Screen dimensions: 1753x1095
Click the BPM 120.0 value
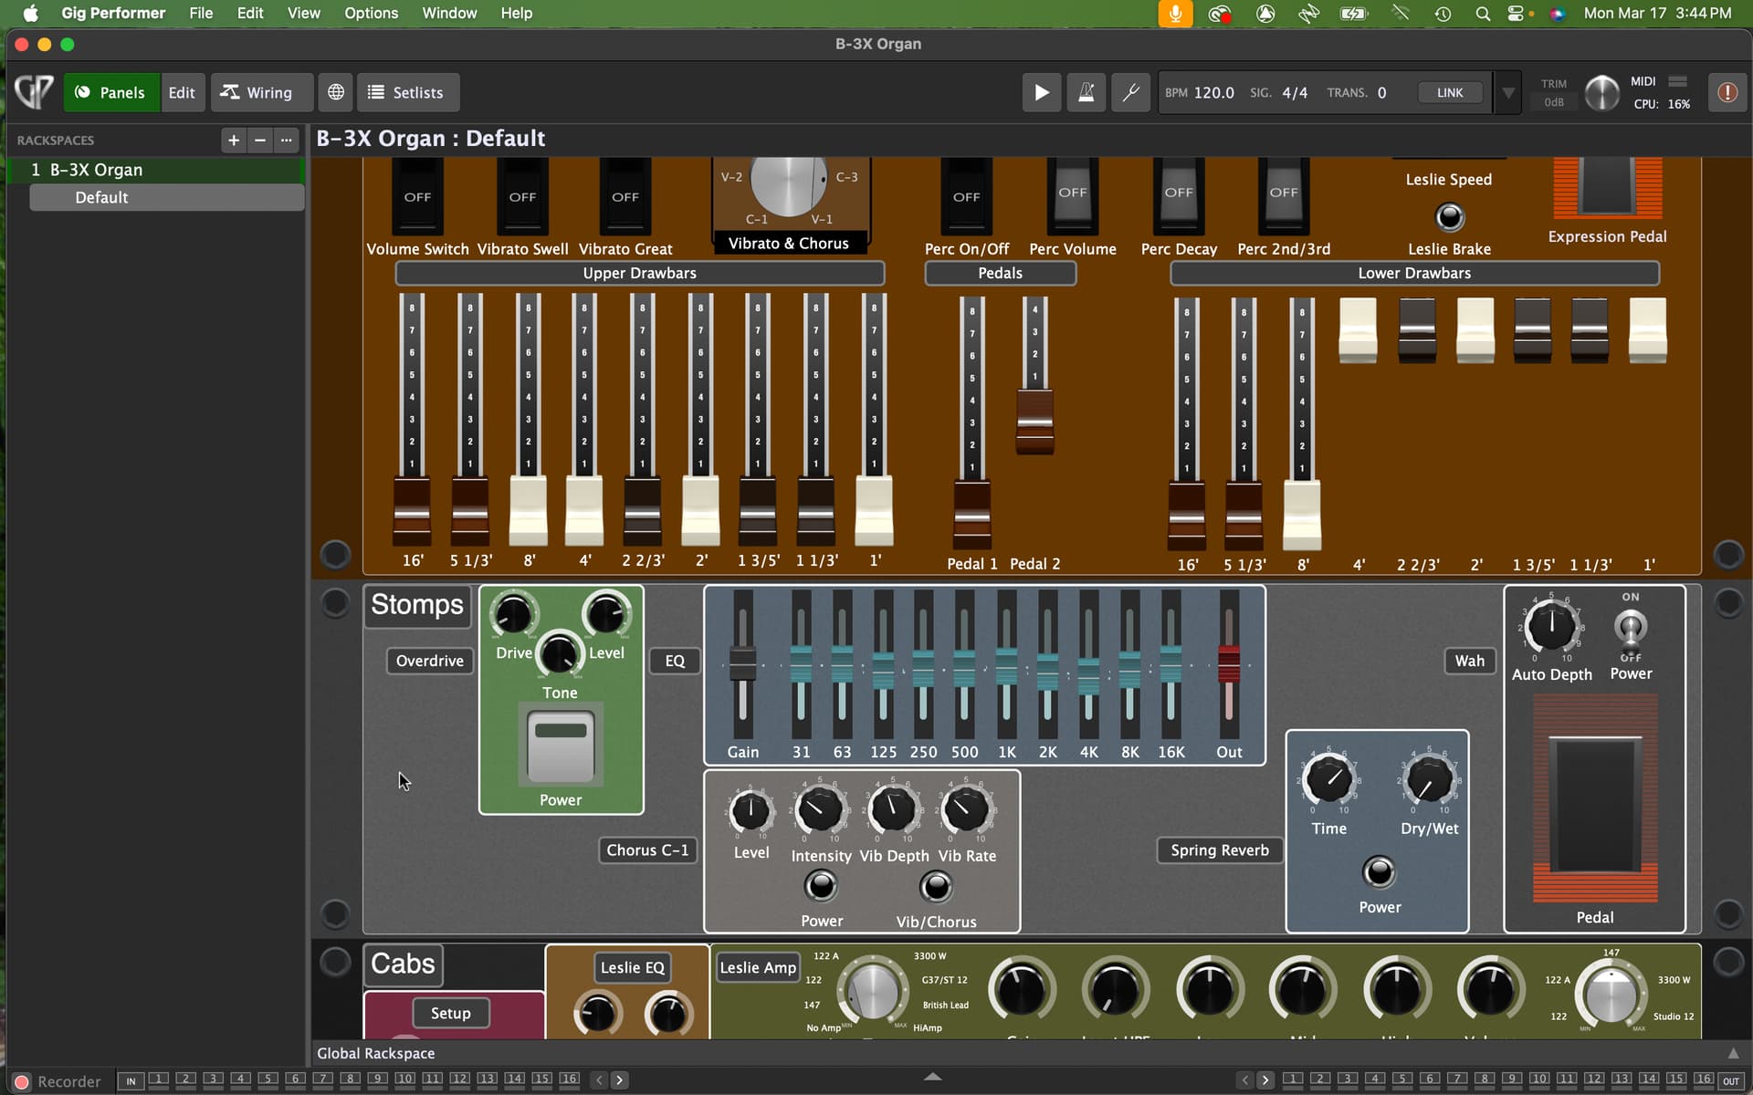[1213, 92]
